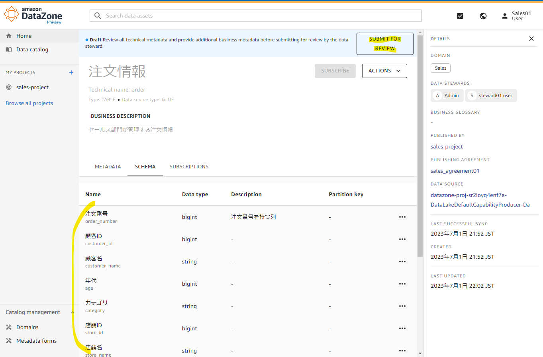The width and height of the screenshot is (543, 357).
Task: Click SUBMIT FOR REVIEW button
Action: pyautogui.click(x=385, y=44)
